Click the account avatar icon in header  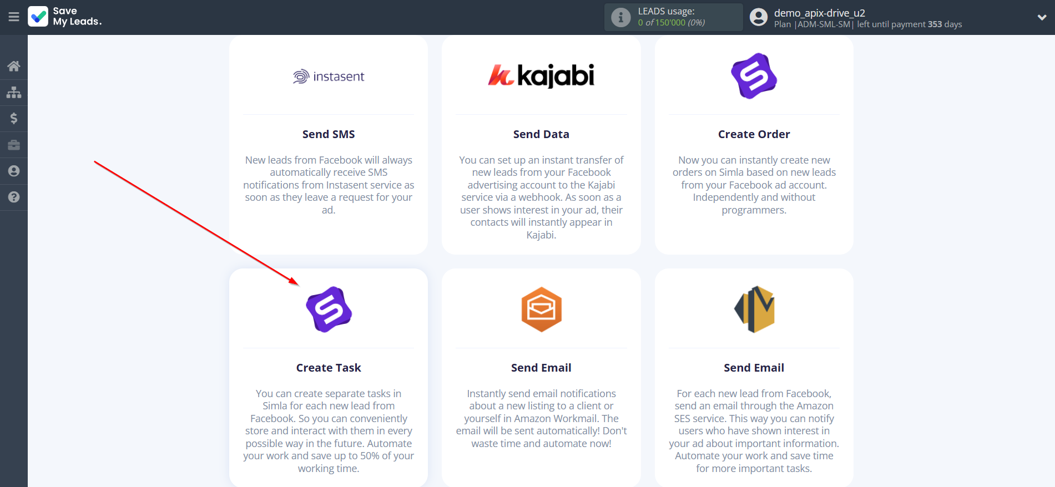click(x=758, y=17)
